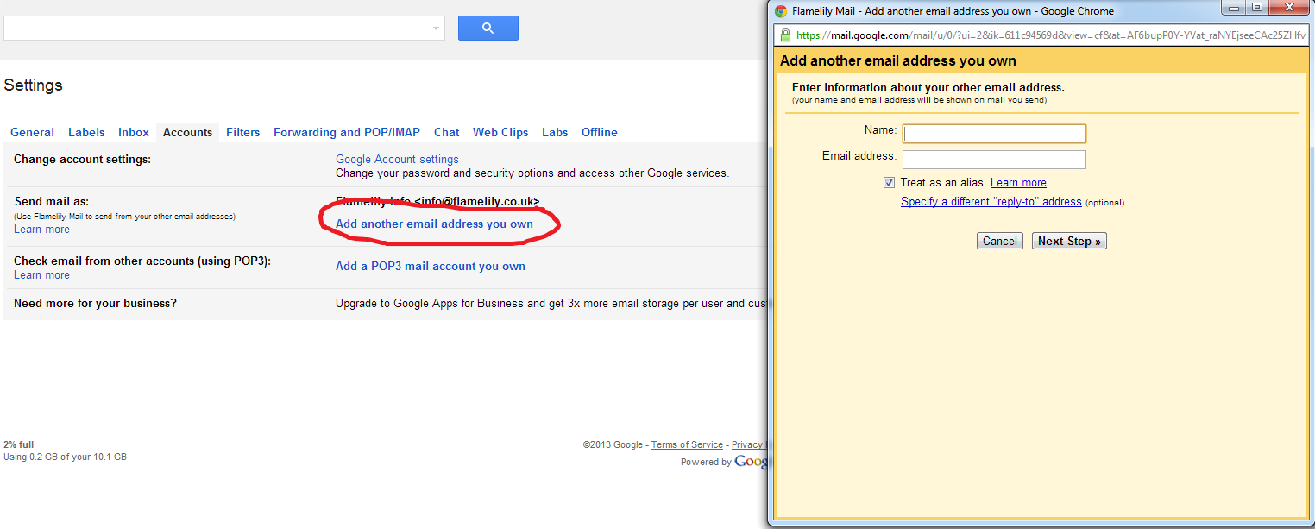Click the main search text box
The width and height of the screenshot is (1315, 529).
coord(216,28)
